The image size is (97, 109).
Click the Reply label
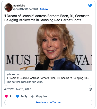[24, 96]
